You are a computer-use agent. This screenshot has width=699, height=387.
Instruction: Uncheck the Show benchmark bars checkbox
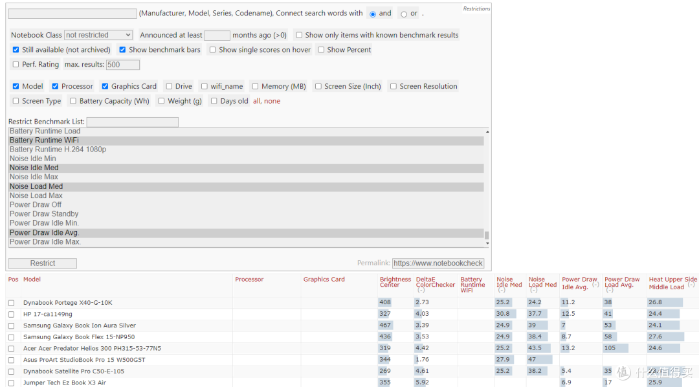pos(122,50)
